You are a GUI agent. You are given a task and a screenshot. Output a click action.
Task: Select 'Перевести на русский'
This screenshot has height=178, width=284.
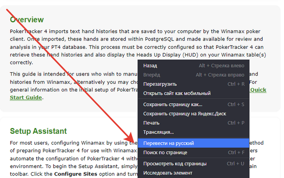coord(194,143)
